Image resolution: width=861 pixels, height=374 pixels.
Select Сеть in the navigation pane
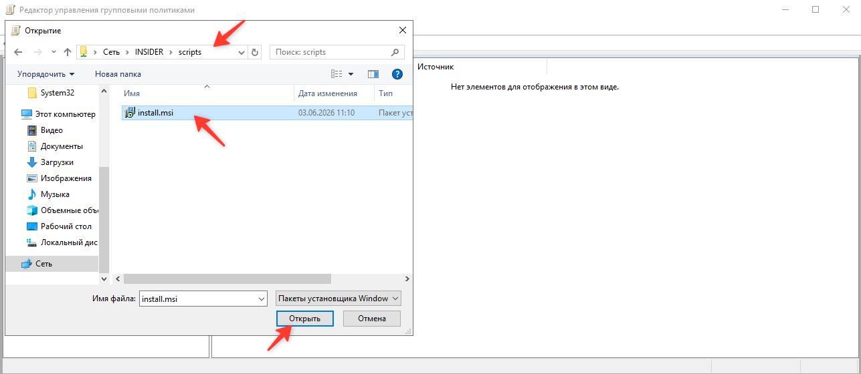(x=43, y=264)
